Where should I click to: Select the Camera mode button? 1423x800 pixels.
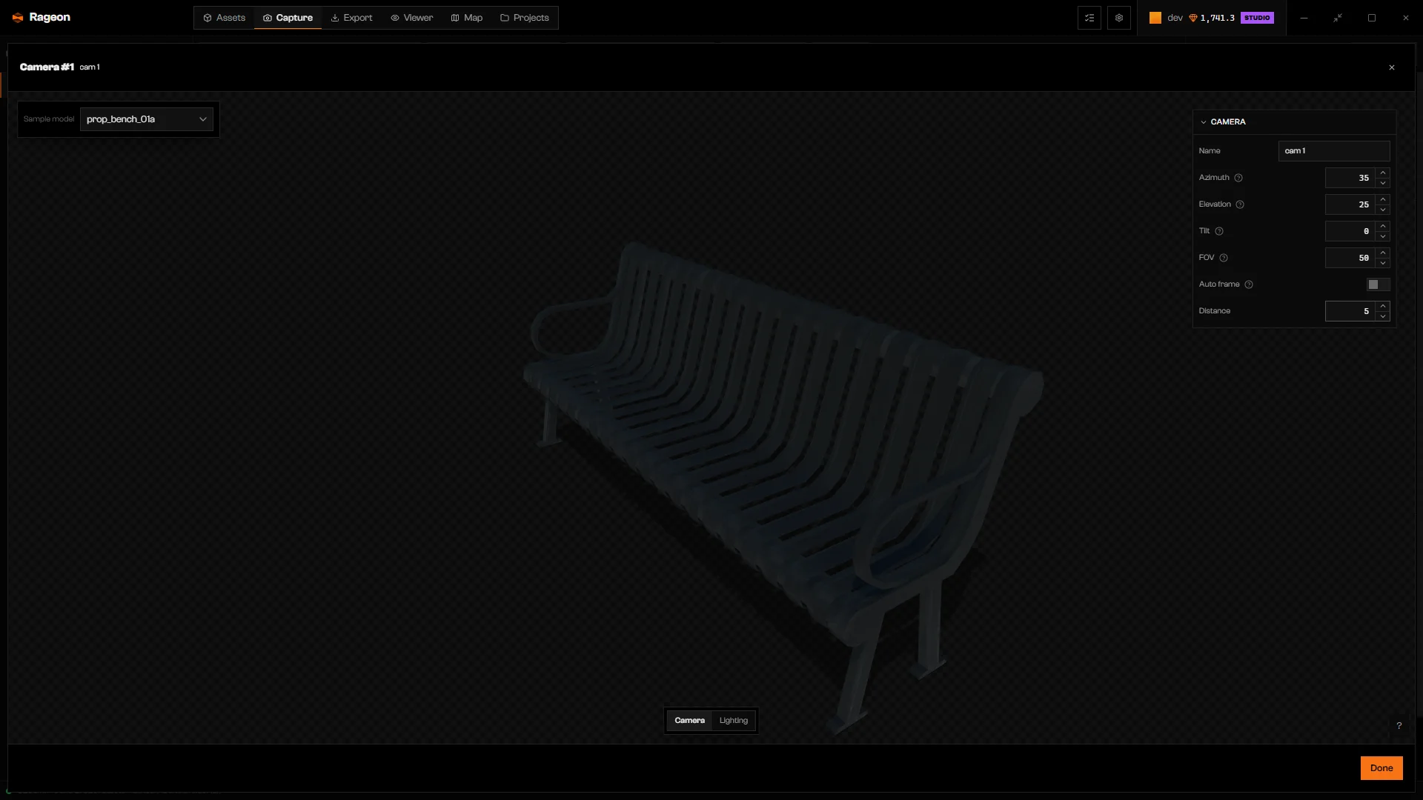pos(689,721)
